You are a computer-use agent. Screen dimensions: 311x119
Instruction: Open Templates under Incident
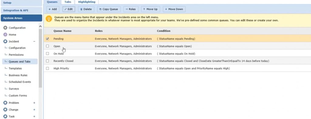click(15, 68)
